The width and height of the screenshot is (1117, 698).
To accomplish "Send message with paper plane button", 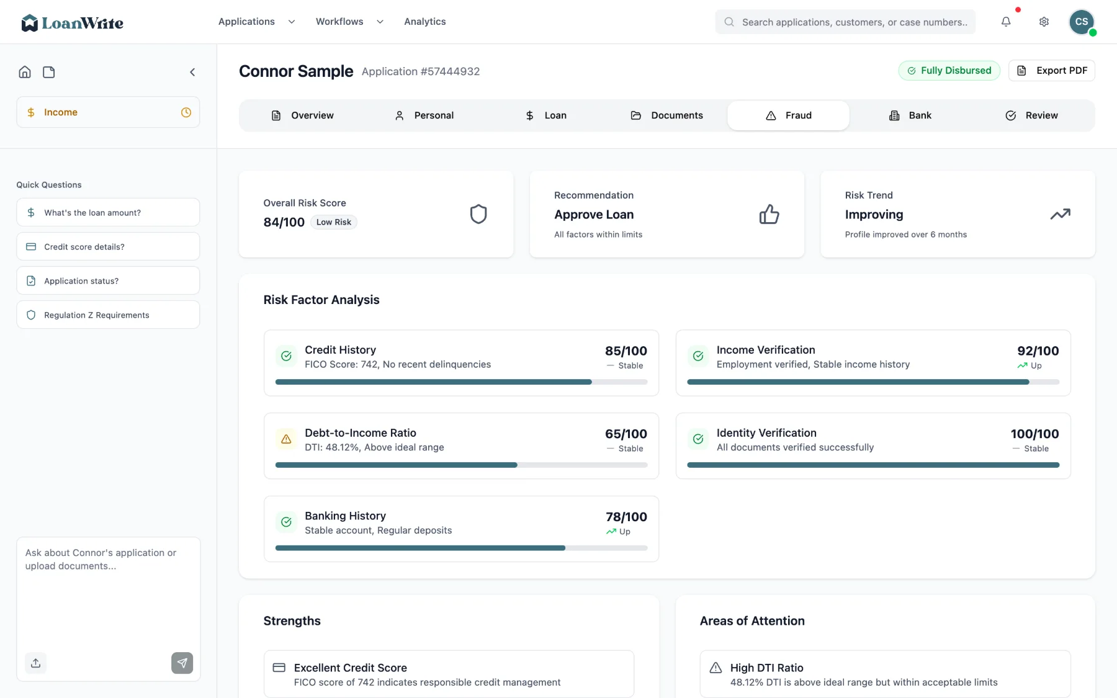I will (182, 663).
